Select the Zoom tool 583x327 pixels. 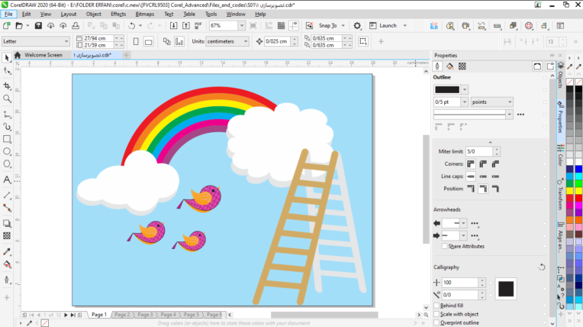click(7, 99)
